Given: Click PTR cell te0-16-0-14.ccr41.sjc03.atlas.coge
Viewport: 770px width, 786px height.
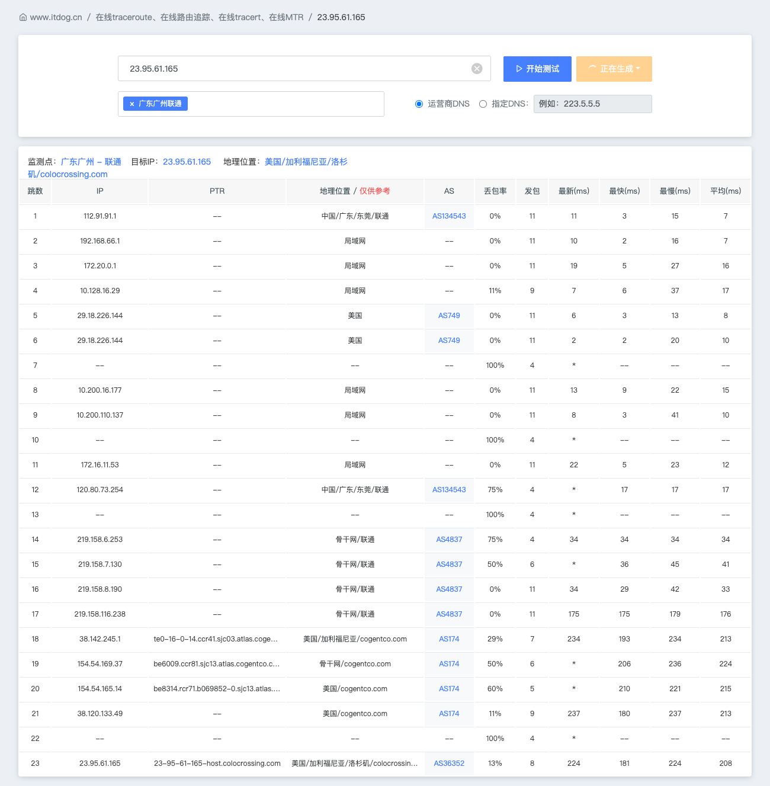Looking at the screenshot, I should coord(216,639).
